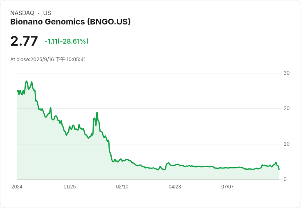The width and height of the screenshot is (301, 208).
Task: Click the 11/25 date on the x-axis
Action: coord(70,187)
